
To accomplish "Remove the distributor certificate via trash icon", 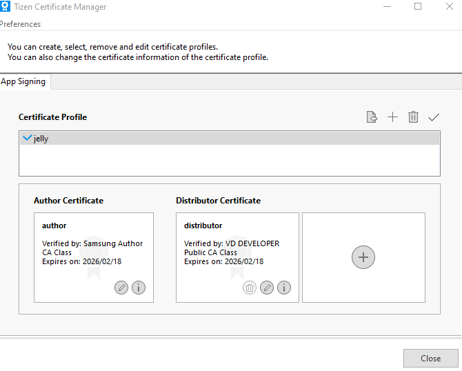I will [x=250, y=288].
